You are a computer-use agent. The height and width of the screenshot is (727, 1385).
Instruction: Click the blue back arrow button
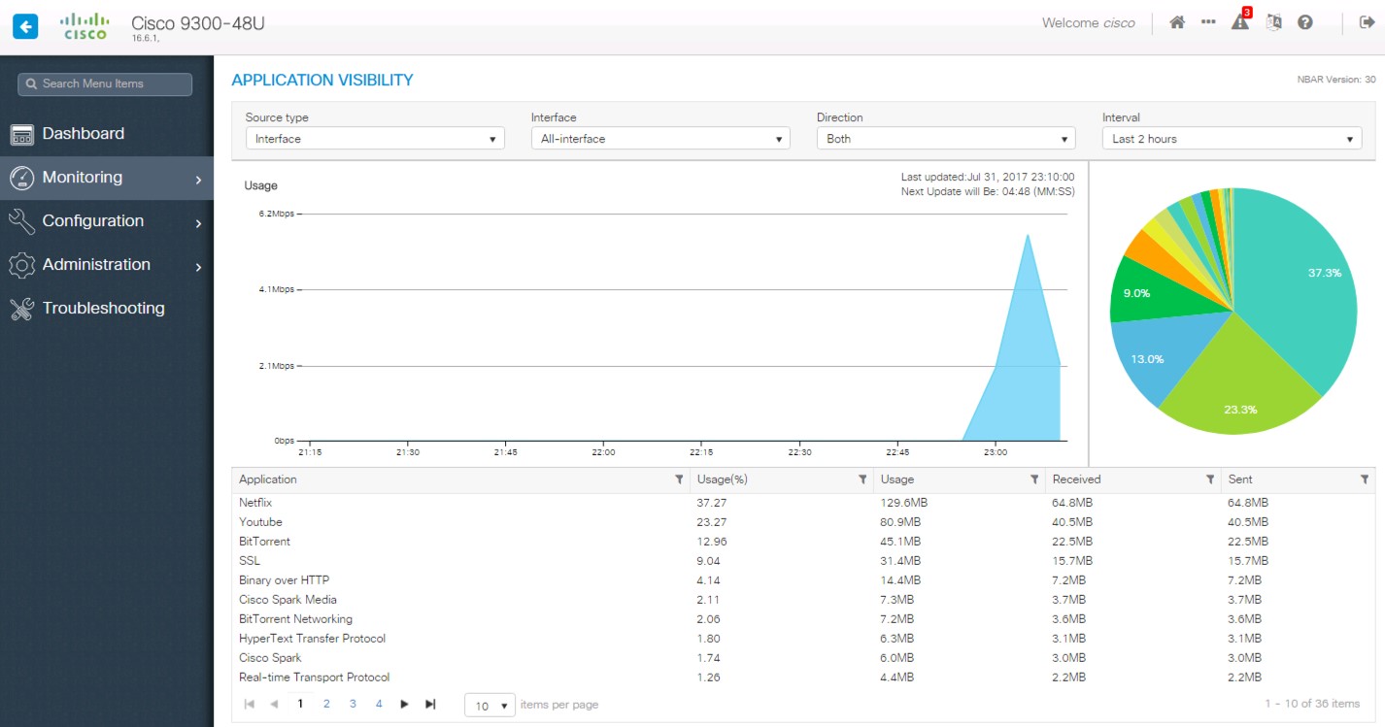[25, 25]
